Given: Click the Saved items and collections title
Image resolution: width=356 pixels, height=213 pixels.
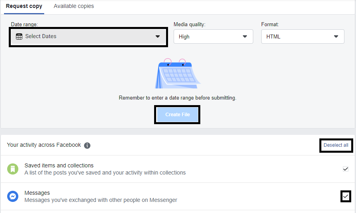Looking at the screenshot, I should pyautogui.click(x=59, y=165).
